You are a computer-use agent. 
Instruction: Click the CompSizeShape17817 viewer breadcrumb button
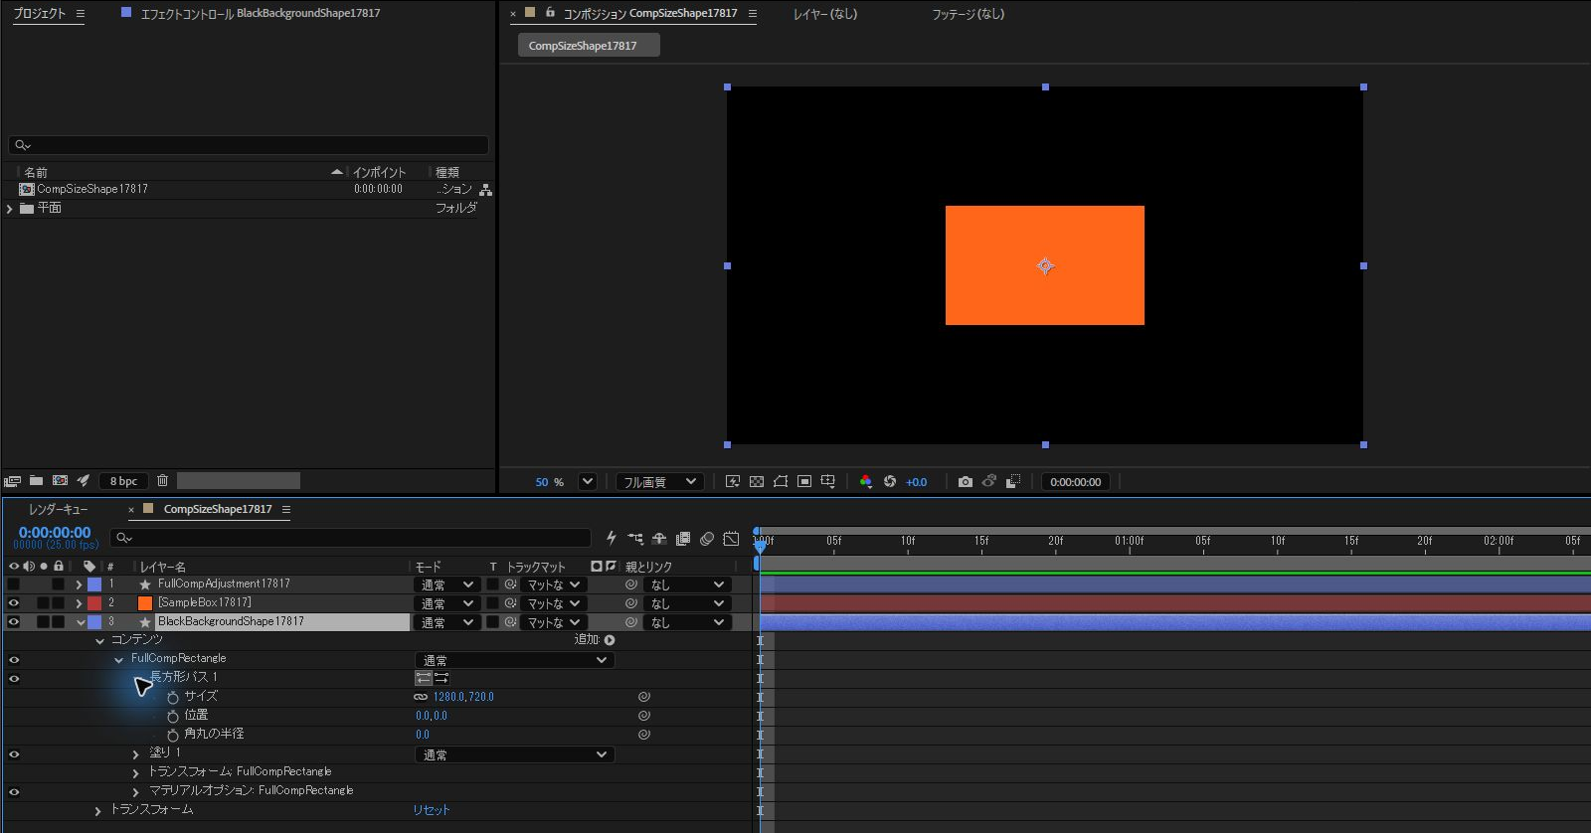(589, 46)
